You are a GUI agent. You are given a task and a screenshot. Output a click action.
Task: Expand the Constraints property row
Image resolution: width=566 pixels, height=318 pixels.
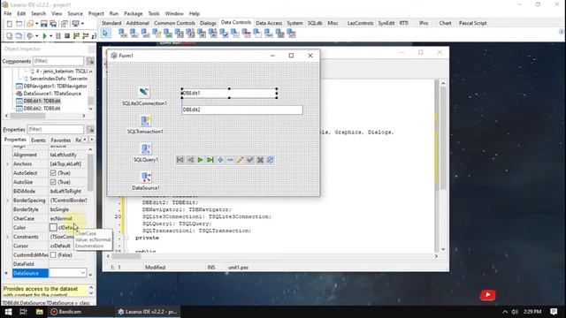point(7,237)
